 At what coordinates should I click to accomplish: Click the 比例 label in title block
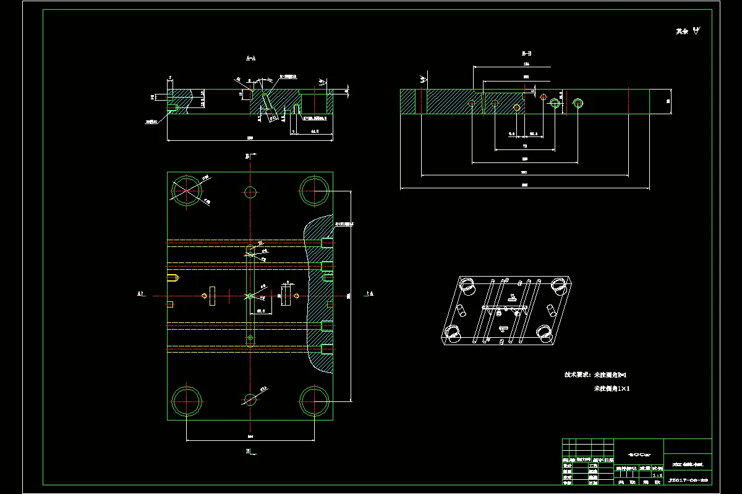tap(657, 469)
